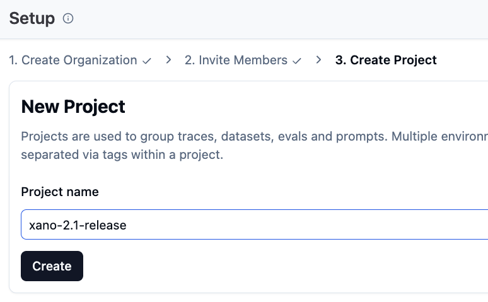Click the chevron before Create Project step
488x302 pixels.
pyautogui.click(x=319, y=60)
